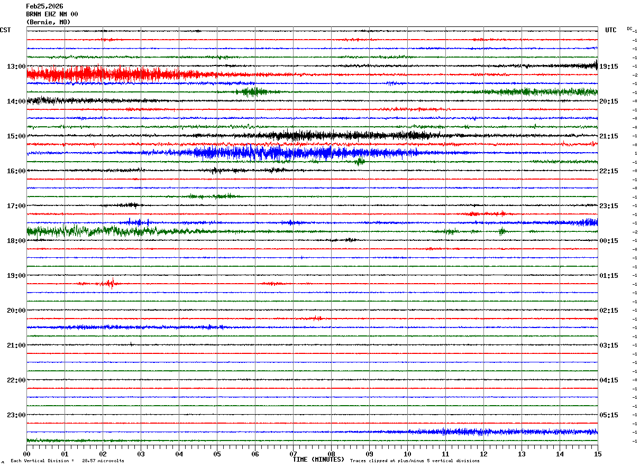This screenshot has height=468, width=640.
Task: Click minute tick label 14 on time axis
Action: 560,454
